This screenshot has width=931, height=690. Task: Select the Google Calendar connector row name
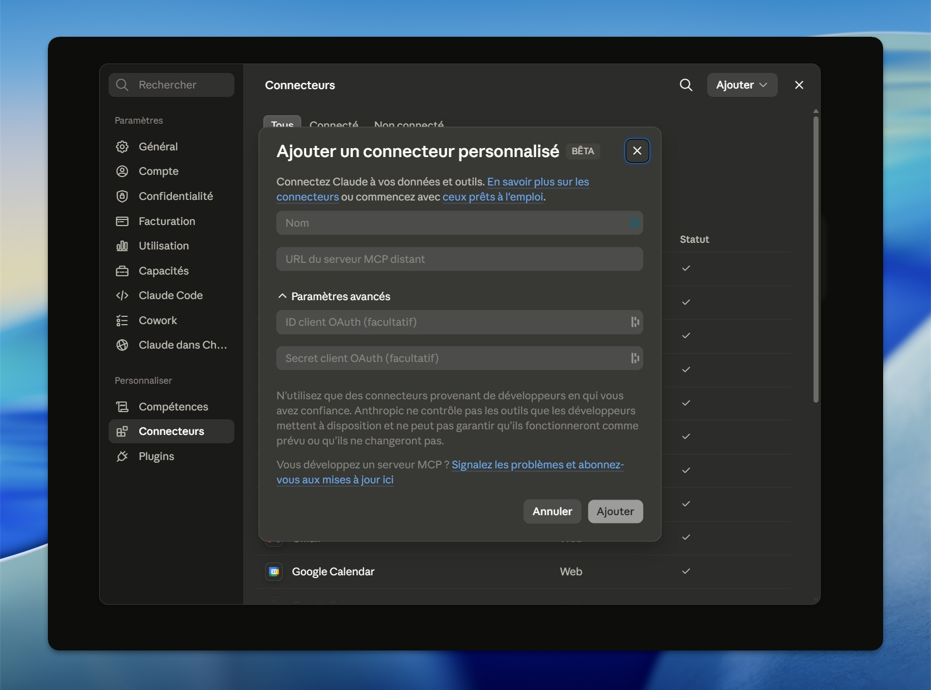333,571
